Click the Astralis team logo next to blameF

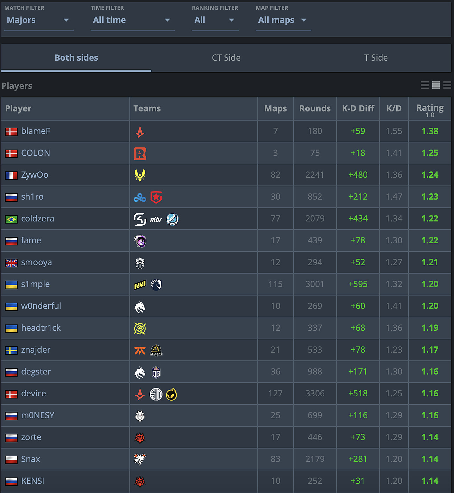(x=140, y=131)
